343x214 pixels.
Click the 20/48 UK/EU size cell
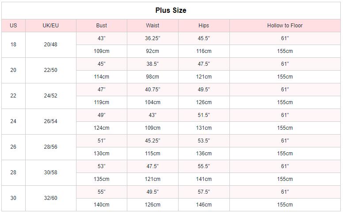[50, 45]
